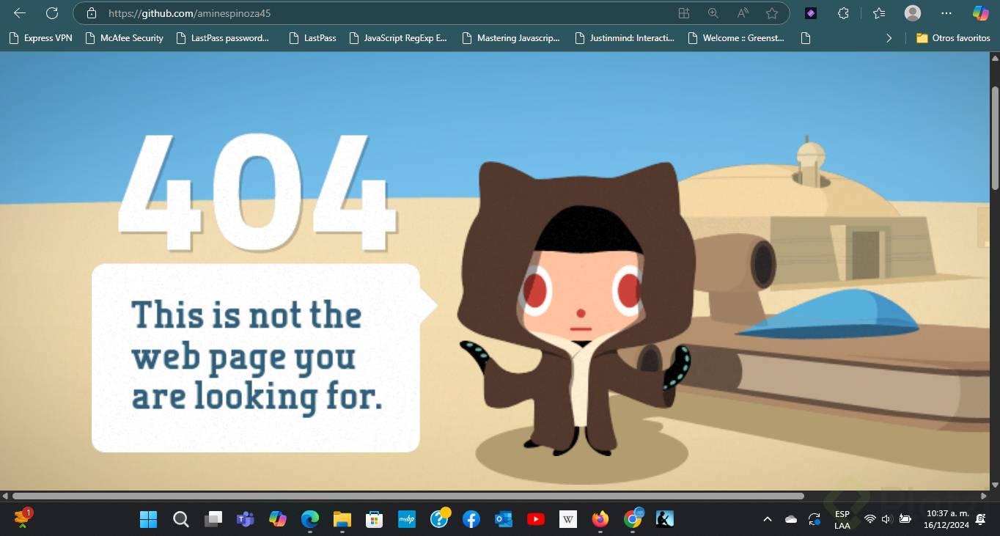The image size is (1000, 536).
Task: Launch the Copilot sidebar in Edge
Action: [980, 13]
